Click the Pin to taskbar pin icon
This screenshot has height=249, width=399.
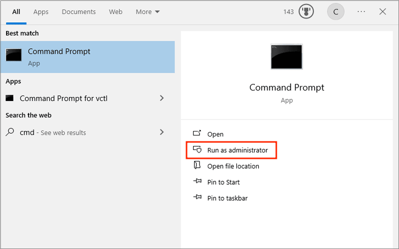pos(198,197)
